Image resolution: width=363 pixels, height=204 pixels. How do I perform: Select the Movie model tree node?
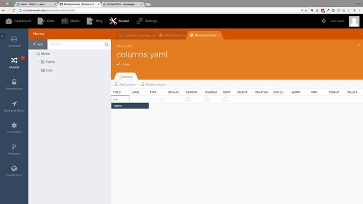click(45, 54)
